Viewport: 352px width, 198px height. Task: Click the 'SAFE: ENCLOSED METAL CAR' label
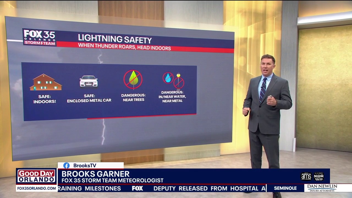(89, 98)
